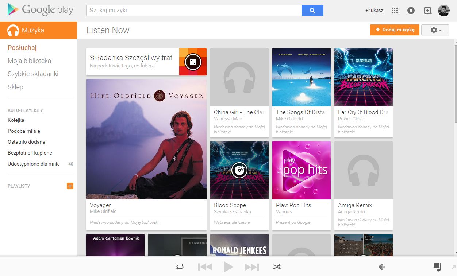Open the Kolejka auto-playlist
The width and height of the screenshot is (457, 276).
(16, 120)
